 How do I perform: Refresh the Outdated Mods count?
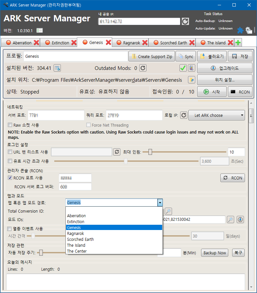tap(143, 68)
